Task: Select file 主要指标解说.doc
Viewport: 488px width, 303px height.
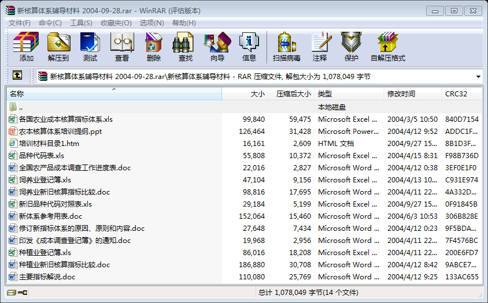Action: click(47, 276)
